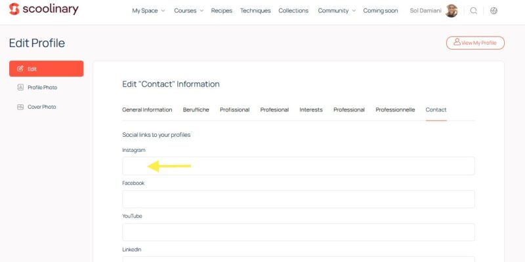Viewport: 525px width, 262px height.
Task: Go to the Techniques page
Action: (x=255, y=10)
